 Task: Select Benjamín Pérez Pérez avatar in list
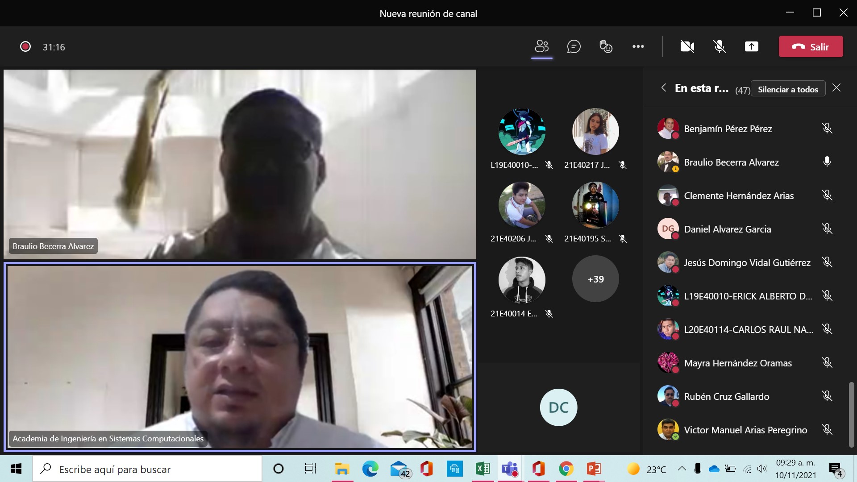668,129
